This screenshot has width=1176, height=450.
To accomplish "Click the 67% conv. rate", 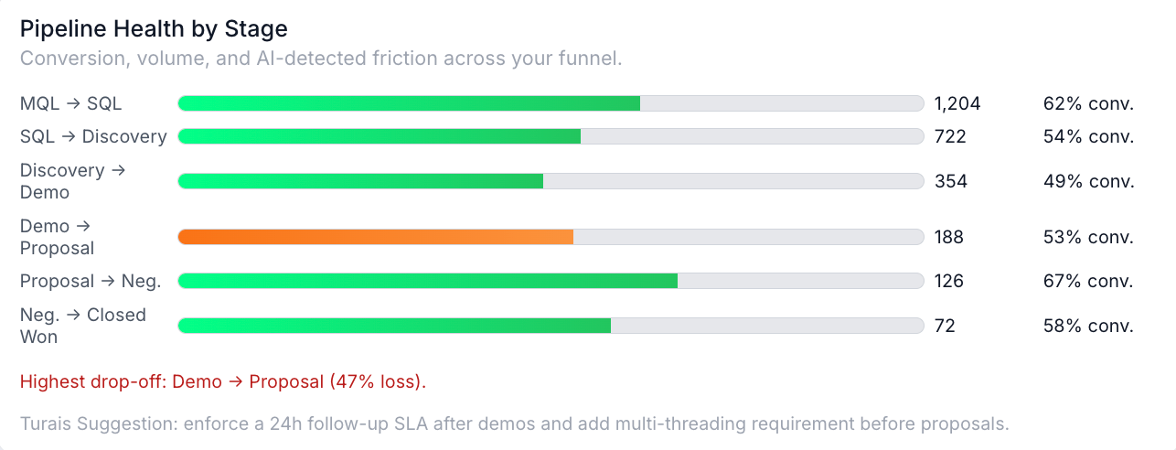I will (1088, 281).
